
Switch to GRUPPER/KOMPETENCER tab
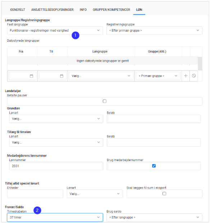click(111, 10)
